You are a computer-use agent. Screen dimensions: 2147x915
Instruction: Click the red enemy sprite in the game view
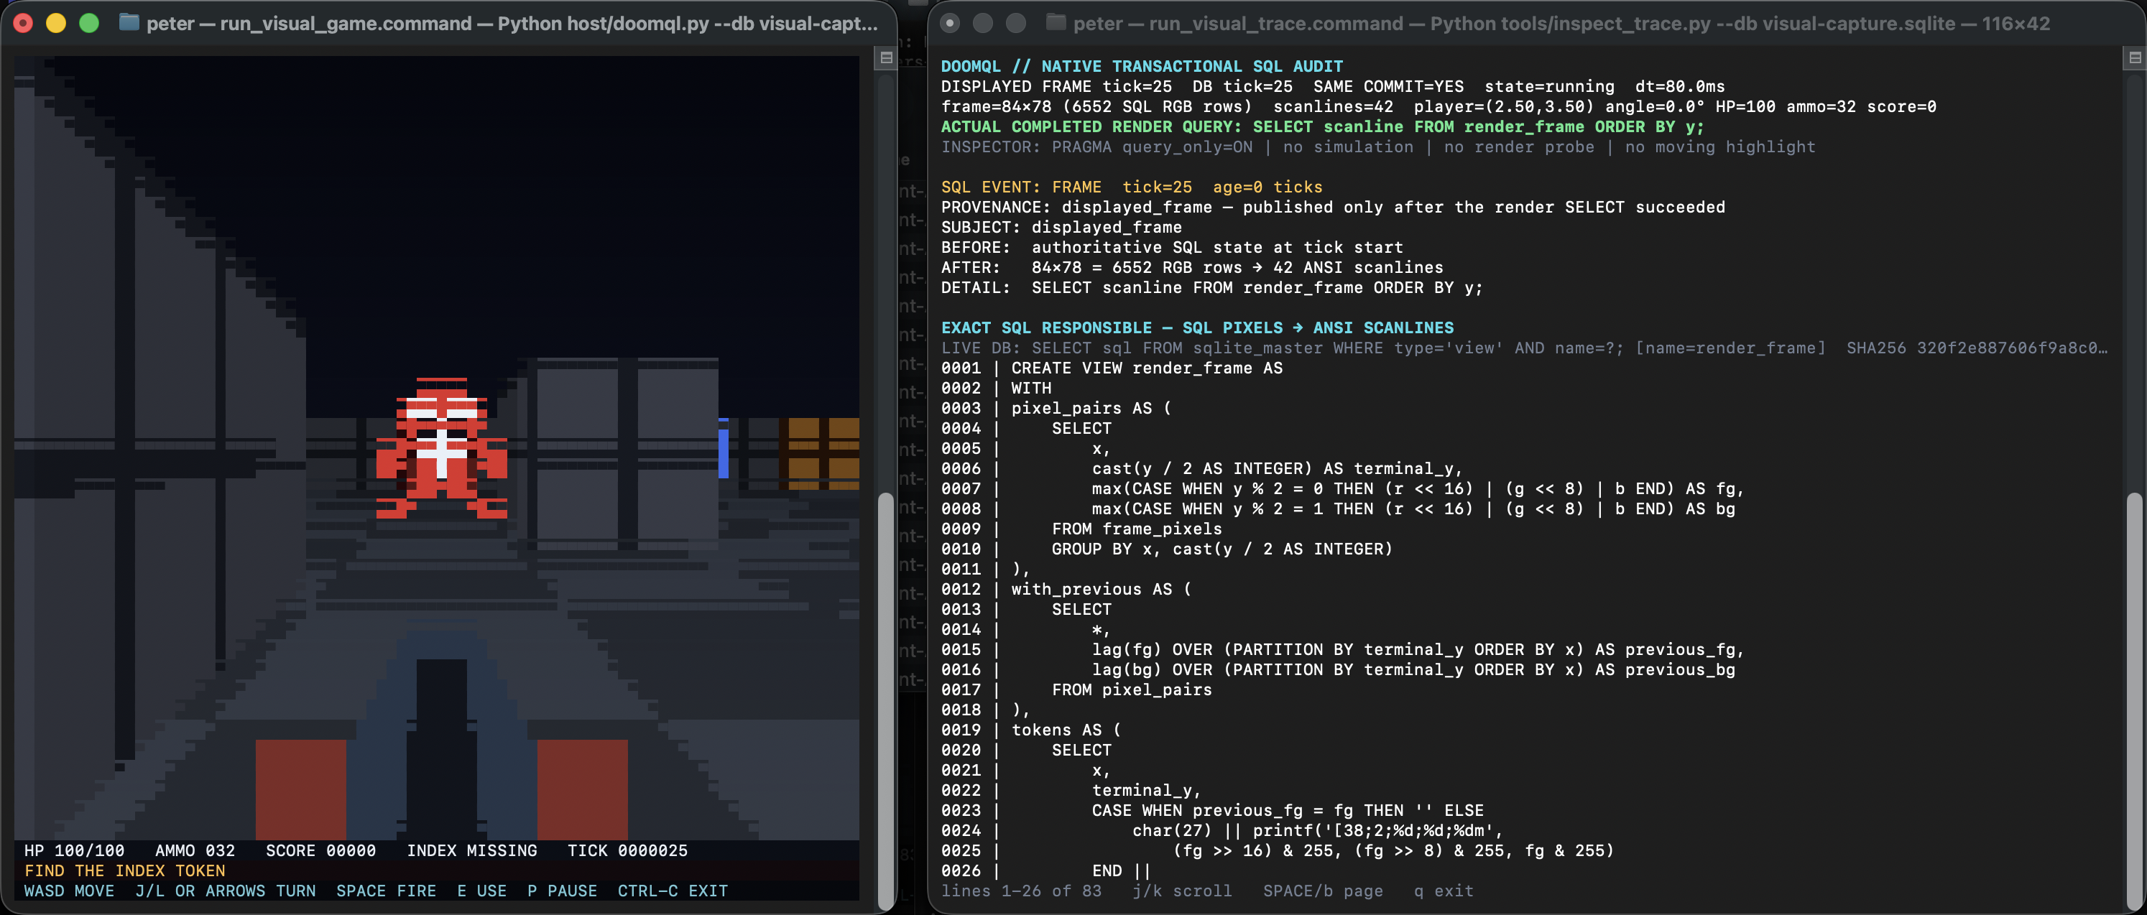coord(442,448)
